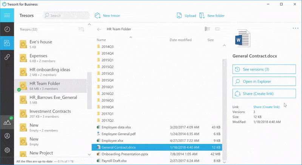Click the Share (Create link) hyperlink
This screenshot has width=302, height=165.
point(267,107)
